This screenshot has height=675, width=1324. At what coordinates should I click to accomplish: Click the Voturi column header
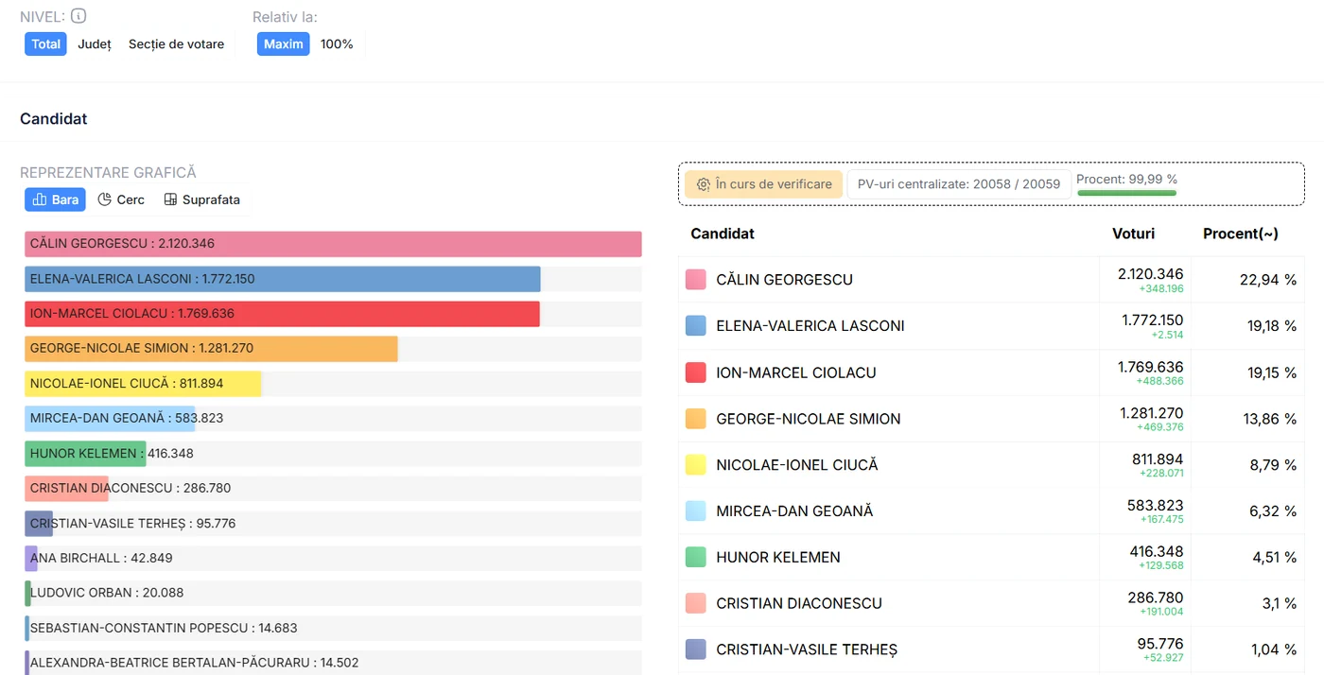click(1133, 234)
